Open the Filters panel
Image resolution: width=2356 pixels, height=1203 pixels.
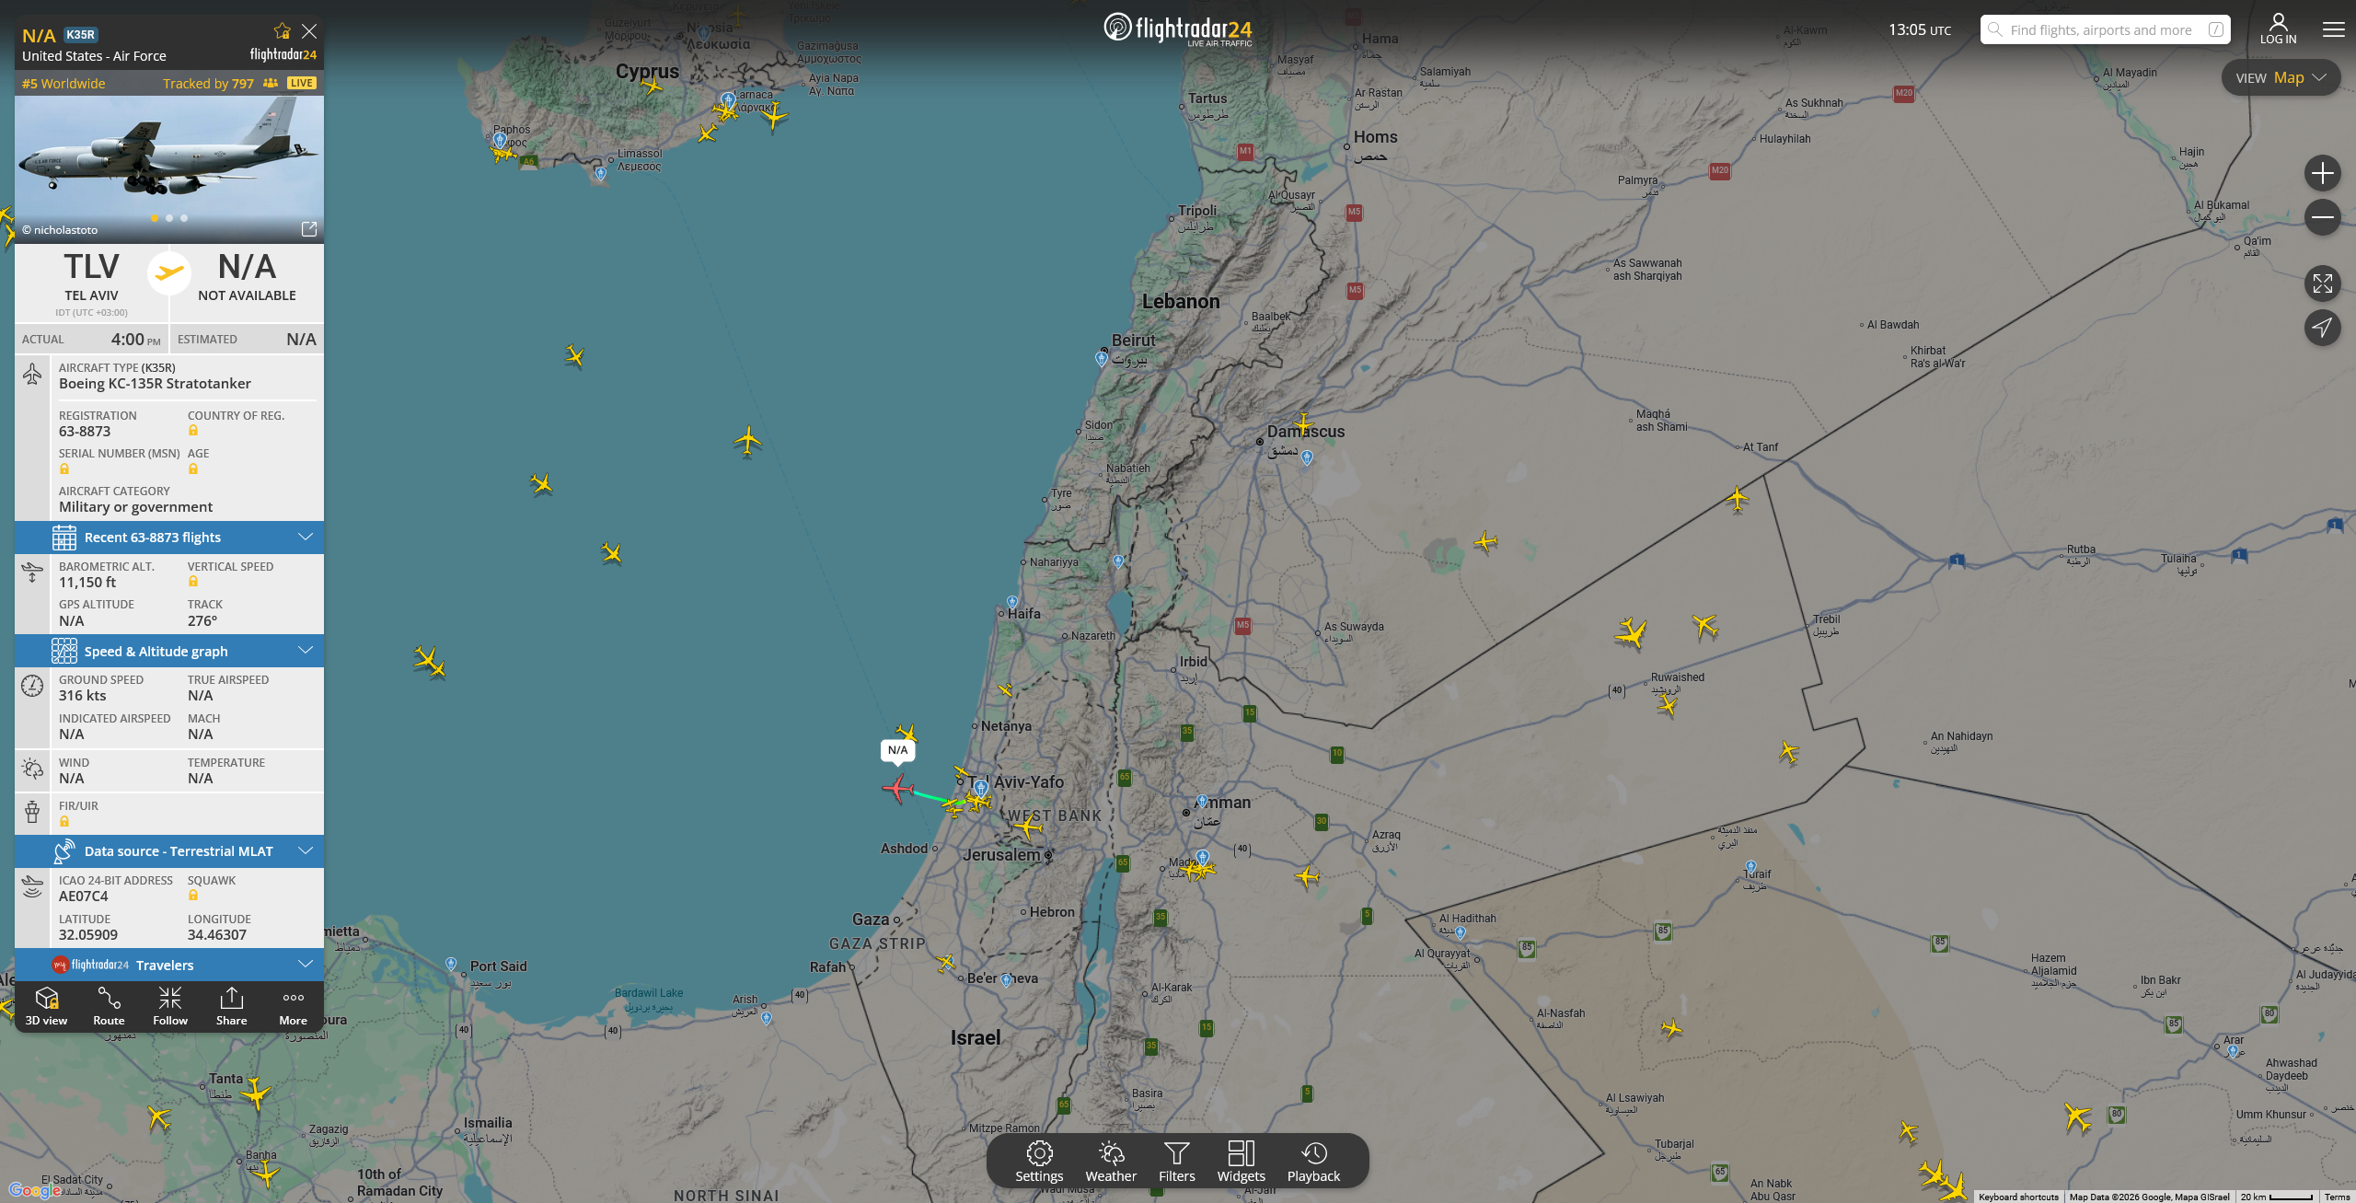tap(1177, 1161)
